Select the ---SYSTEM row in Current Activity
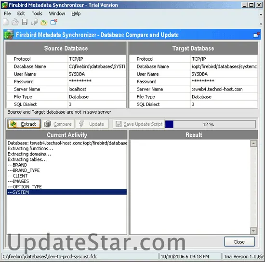The width and height of the screenshot is (265, 262). [x=67, y=192]
